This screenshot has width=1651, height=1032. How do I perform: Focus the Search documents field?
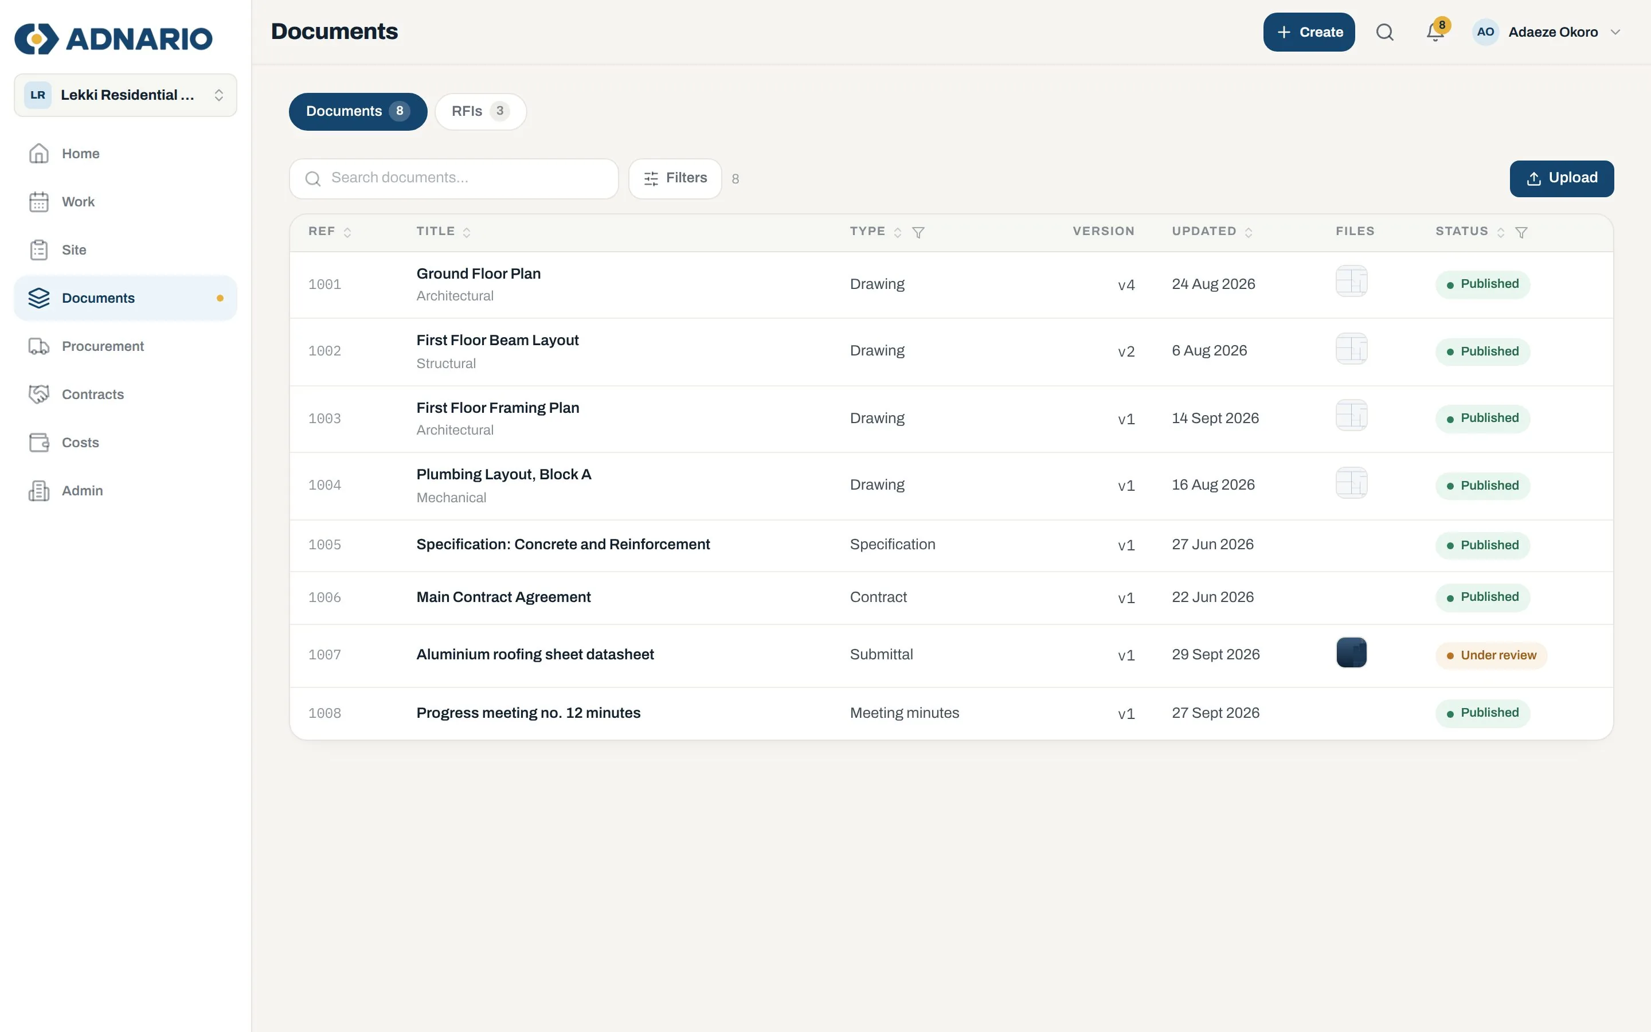pos(453,179)
